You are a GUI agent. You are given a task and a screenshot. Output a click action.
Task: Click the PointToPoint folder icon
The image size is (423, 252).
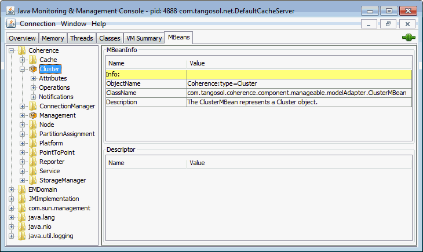coord(32,152)
